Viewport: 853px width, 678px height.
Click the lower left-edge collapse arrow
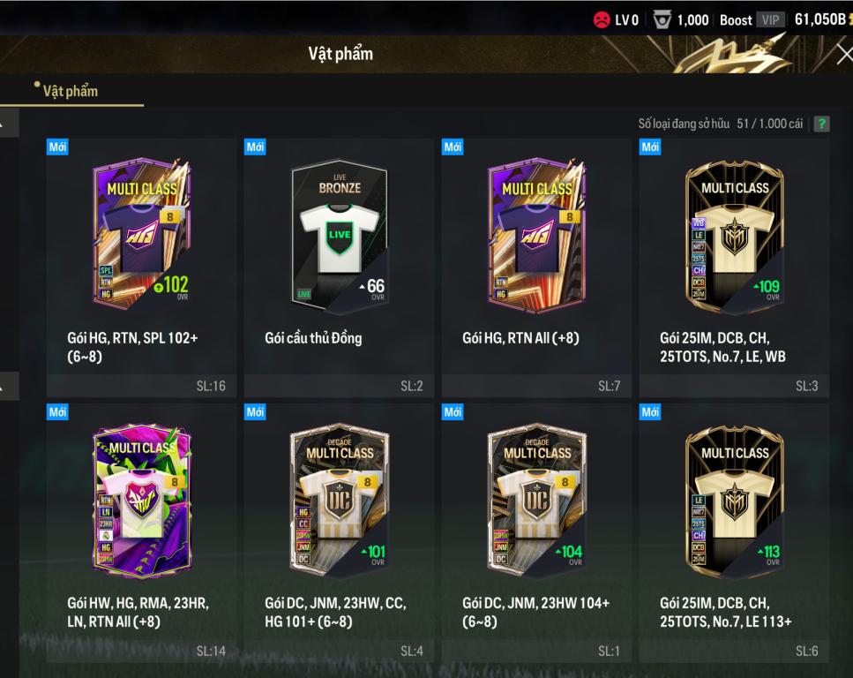click(8, 386)
